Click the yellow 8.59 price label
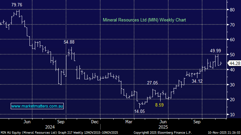 coord(160,105)
